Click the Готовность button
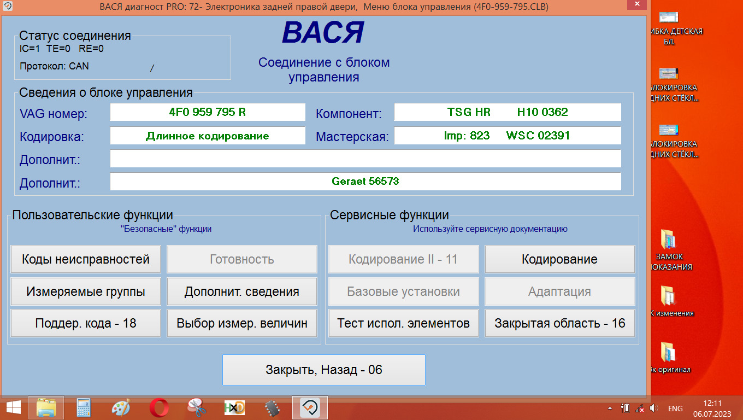 (242, 259)
